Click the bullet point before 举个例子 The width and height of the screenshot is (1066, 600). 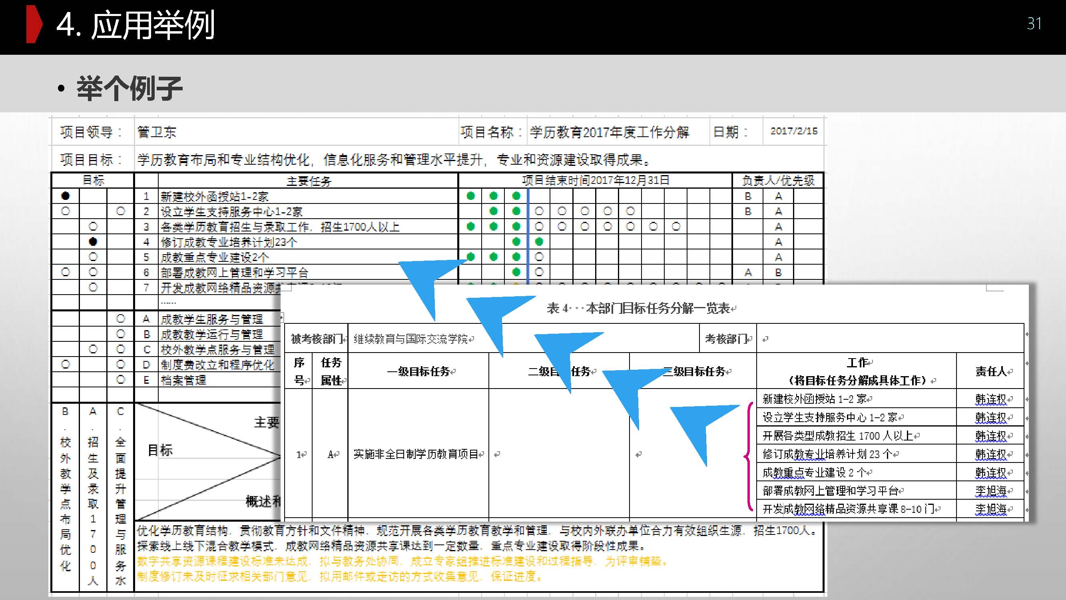pos(61,89)
